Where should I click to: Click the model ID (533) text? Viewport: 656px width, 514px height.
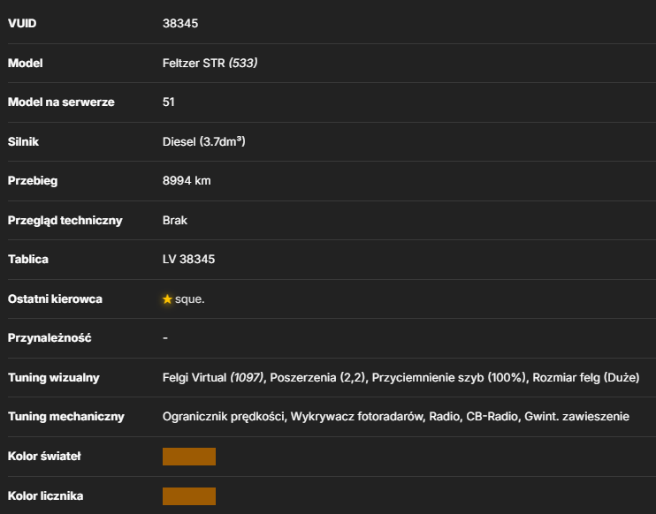tap(243, 63)
